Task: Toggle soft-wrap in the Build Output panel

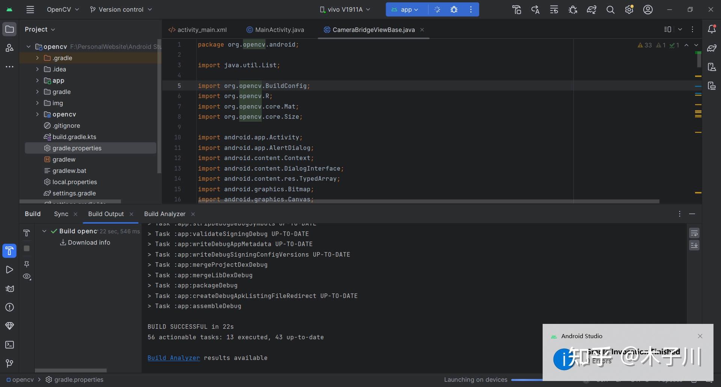Action: point(695,233)
